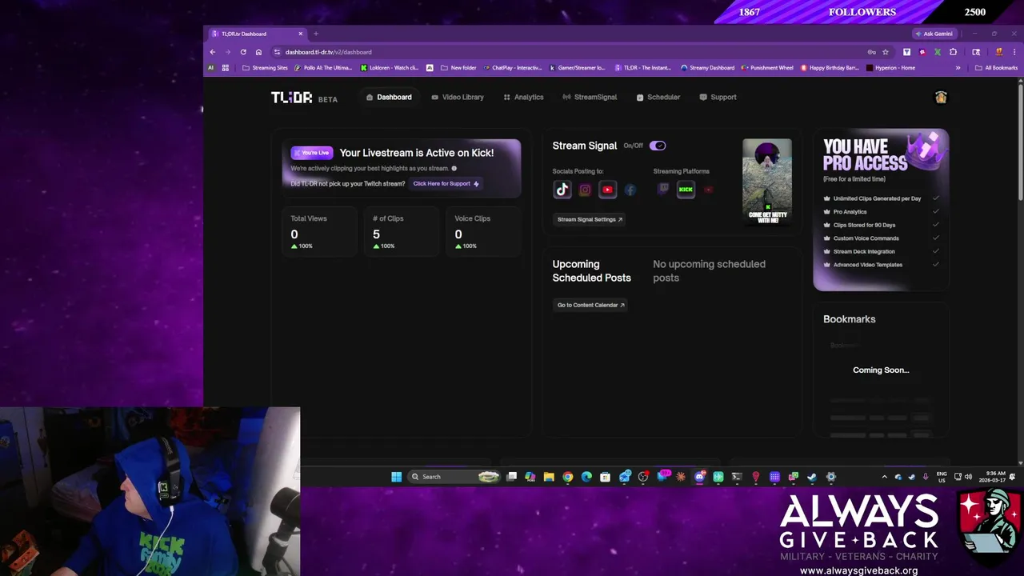Open Steam from the taskbar

[x=812, y=477]
